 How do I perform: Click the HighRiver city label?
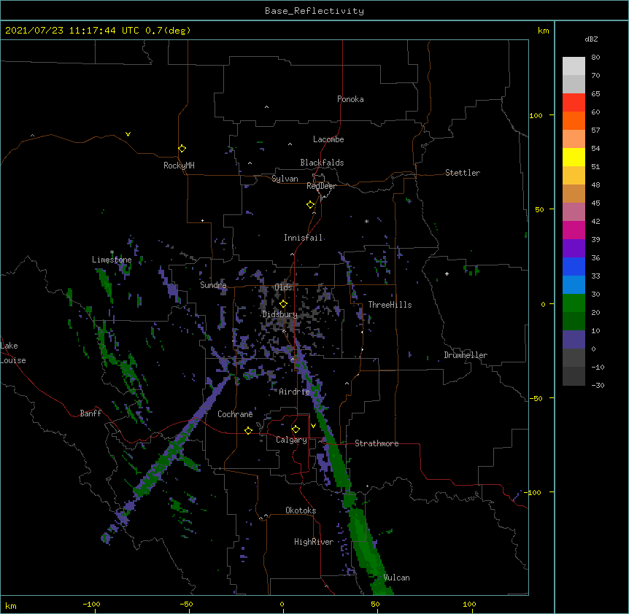314,542
